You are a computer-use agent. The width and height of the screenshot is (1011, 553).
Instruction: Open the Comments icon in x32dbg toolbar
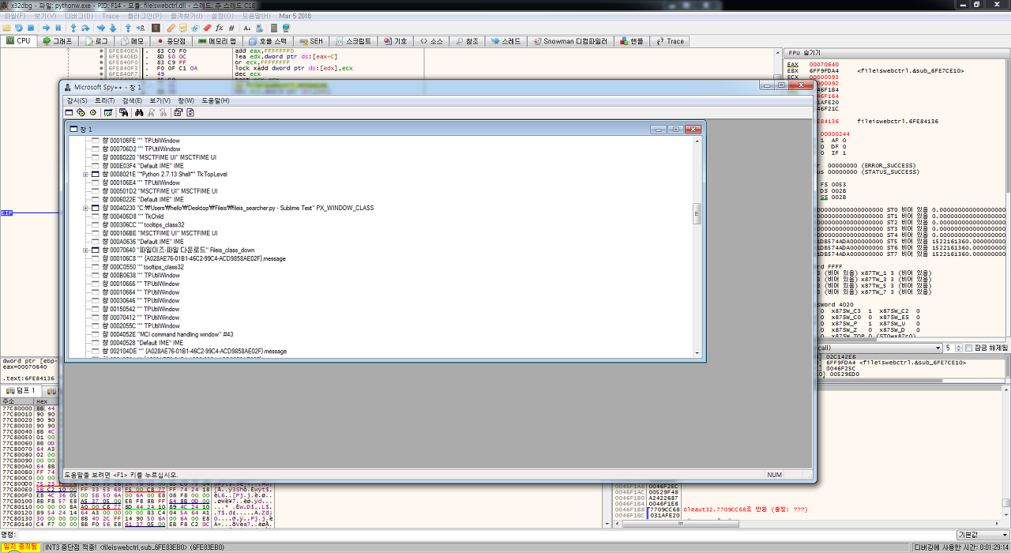point(183,28)
